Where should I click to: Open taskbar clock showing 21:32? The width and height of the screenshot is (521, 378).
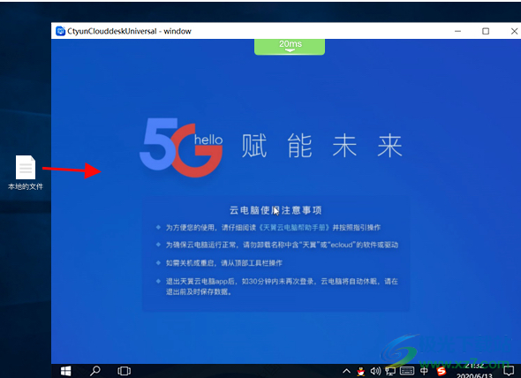click(x=474, y=371)
